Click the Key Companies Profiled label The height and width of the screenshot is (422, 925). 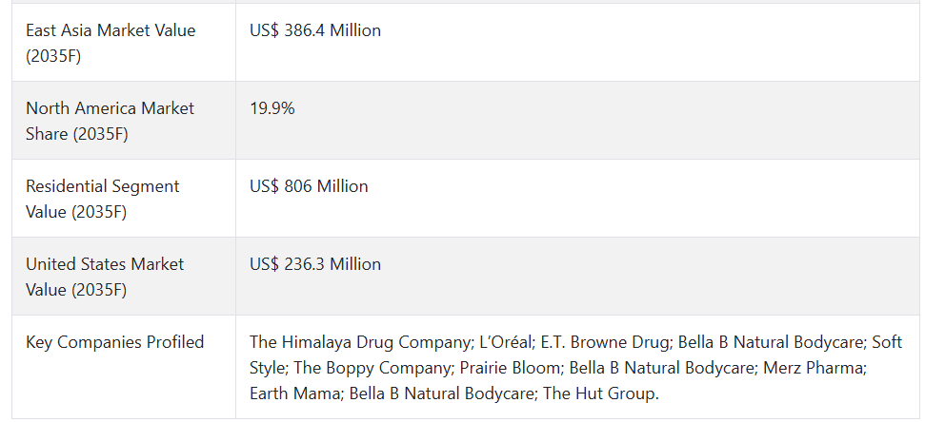pos(115,342)
